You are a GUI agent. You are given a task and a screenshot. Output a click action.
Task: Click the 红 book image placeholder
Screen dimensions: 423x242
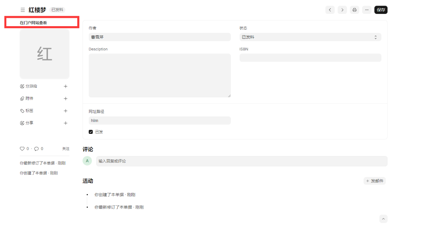click(44, 54)
